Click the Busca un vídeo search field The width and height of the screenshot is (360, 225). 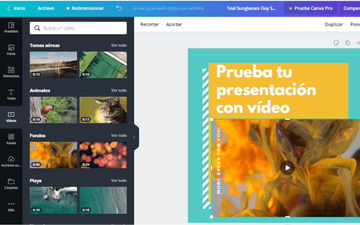pos(78,28)
